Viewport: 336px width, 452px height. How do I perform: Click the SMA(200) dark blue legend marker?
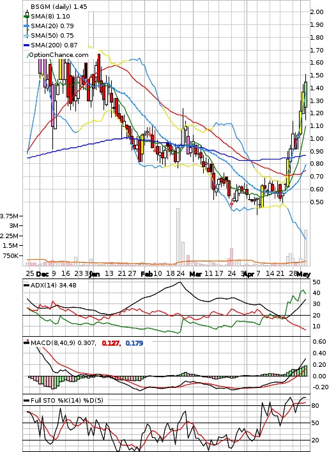26,45
